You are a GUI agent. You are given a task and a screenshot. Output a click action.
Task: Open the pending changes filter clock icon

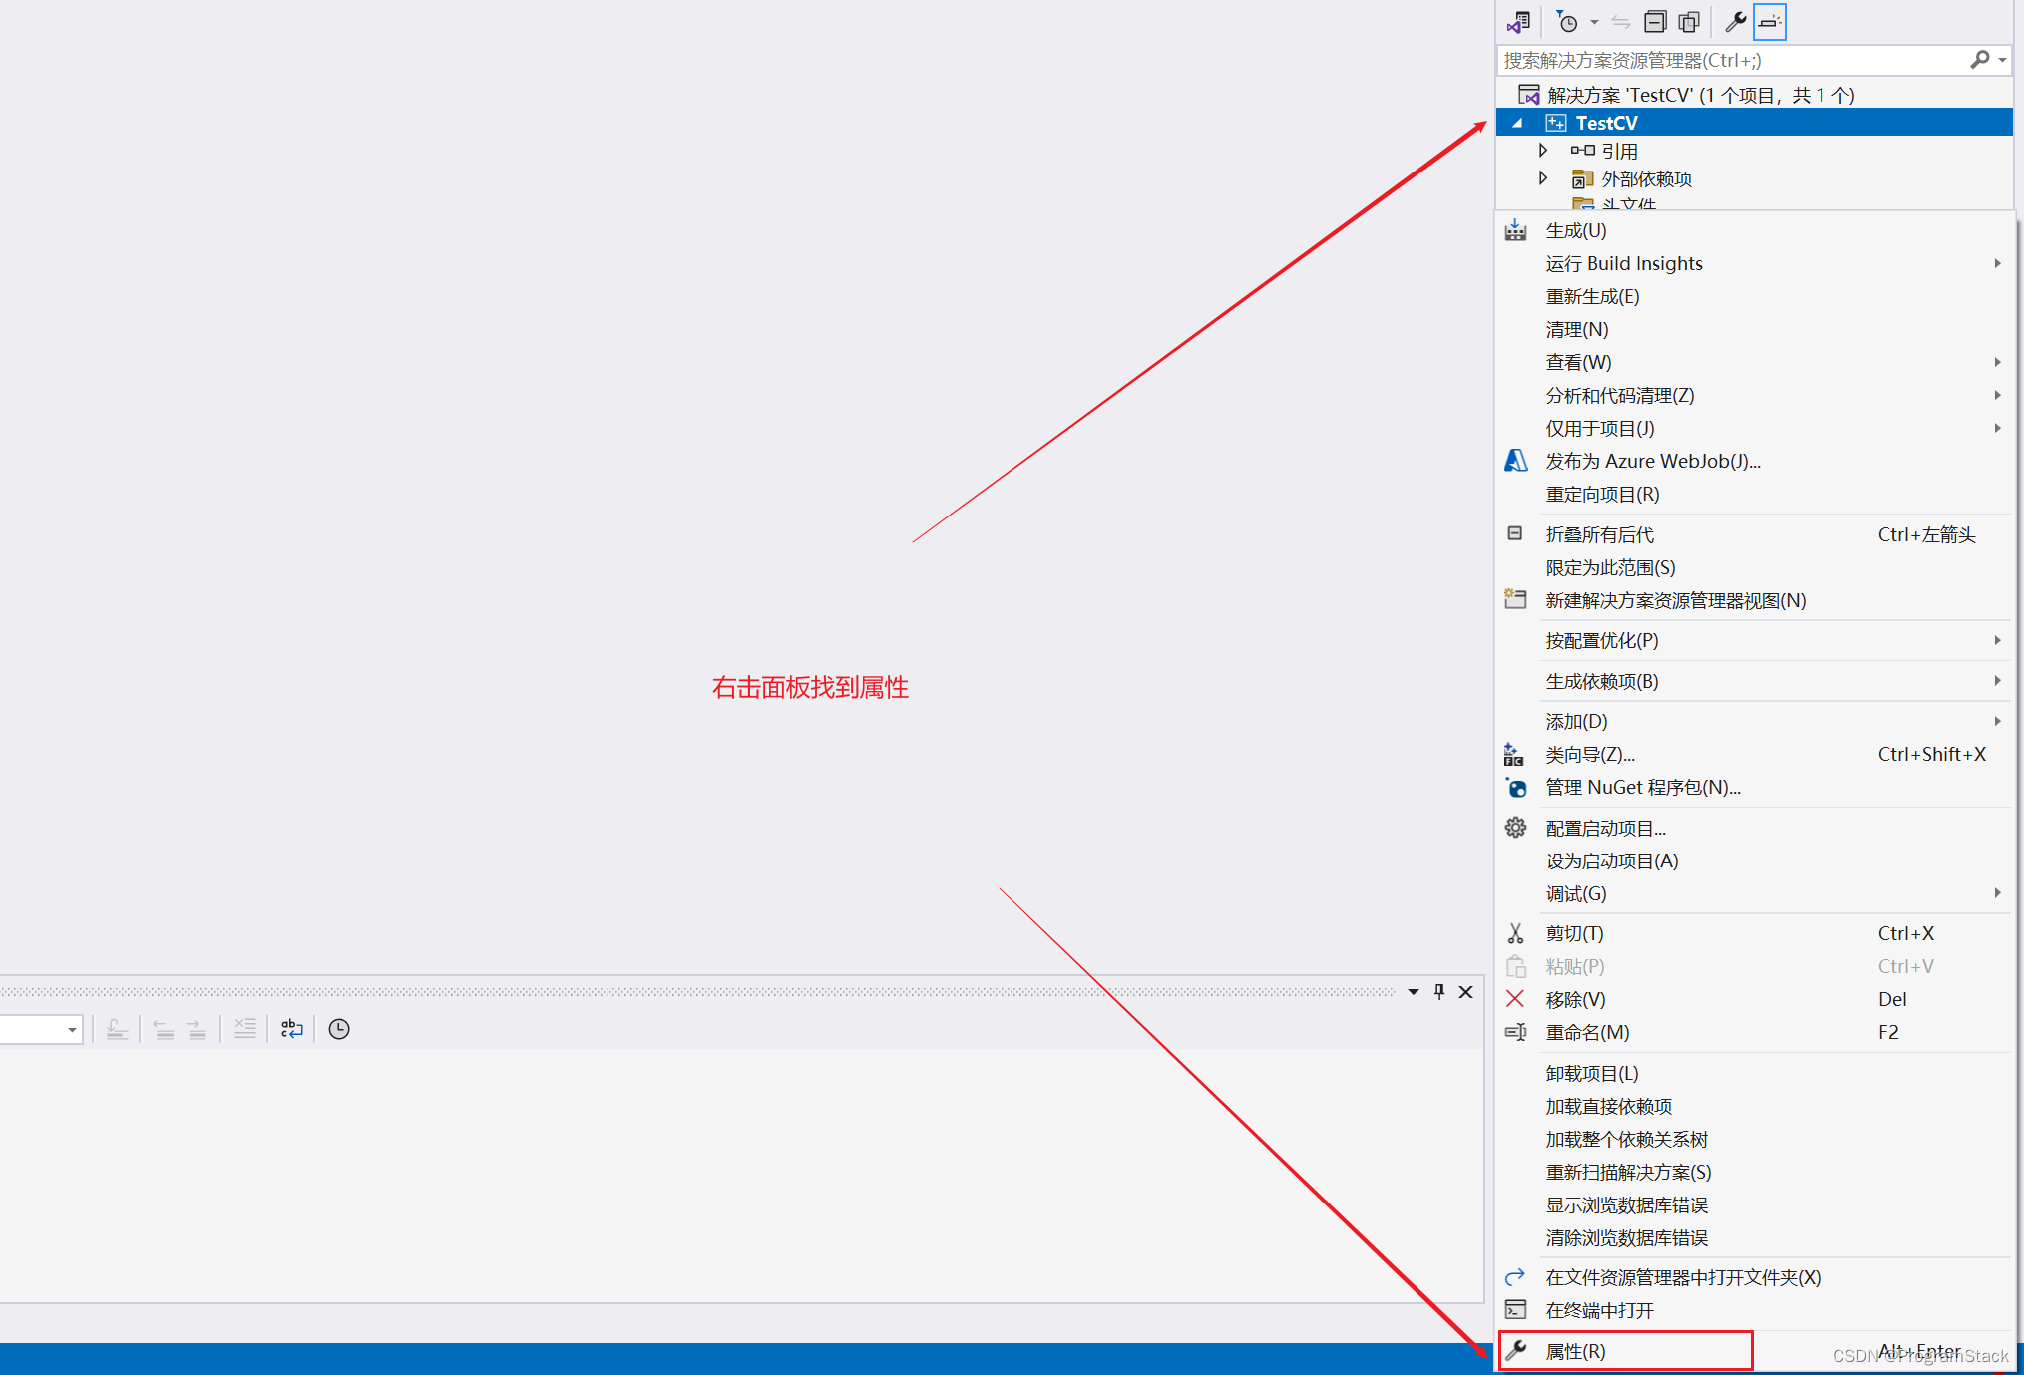click(1568, 21)
